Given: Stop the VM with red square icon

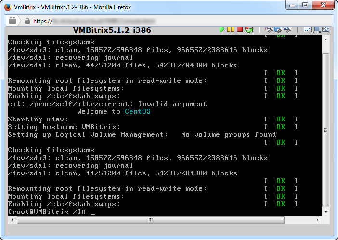Looking at the screenshot, I should click(x=240, y=29).
